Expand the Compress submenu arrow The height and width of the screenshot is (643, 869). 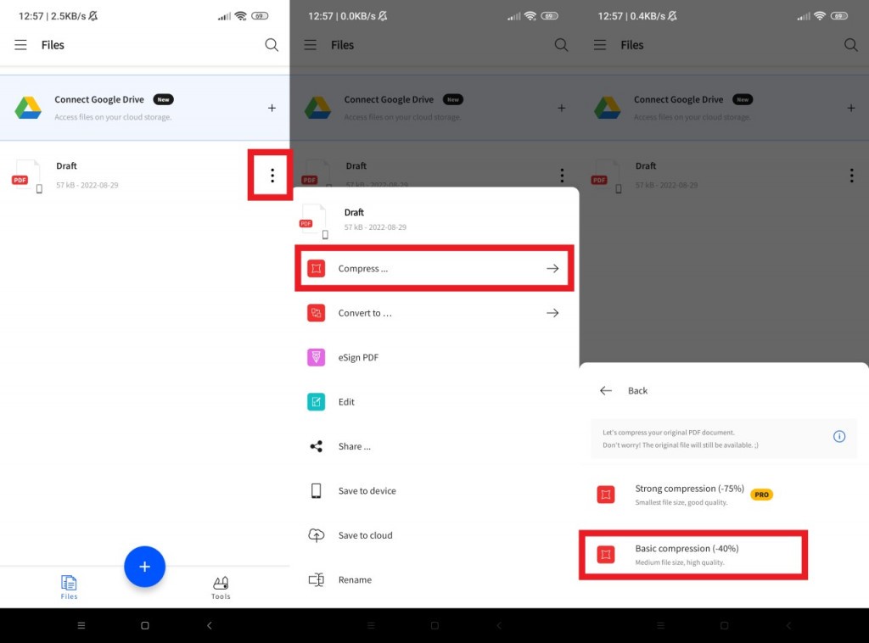(552, 267)
